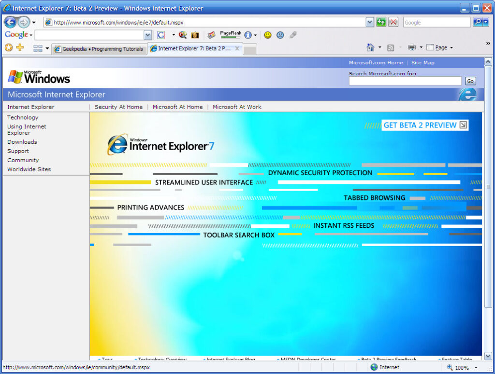The image size is (495, 374).
Task: Open the Support sidebar link
Action: click(18, 151)
